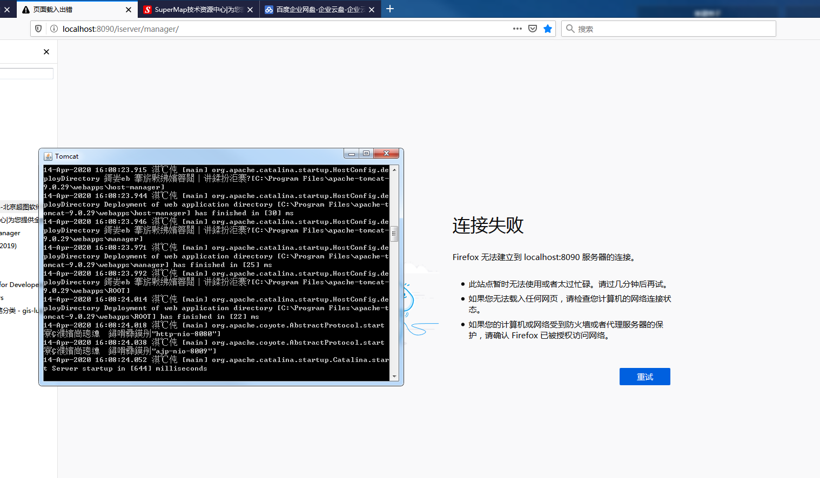Click Baidu cloud favicon on third tab
The width and height of the screenshot is (820, 478).
[269, 10]
